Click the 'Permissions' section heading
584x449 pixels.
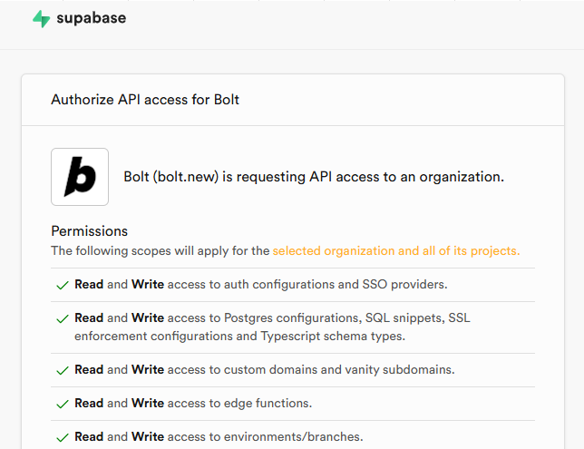coord(89,230)
